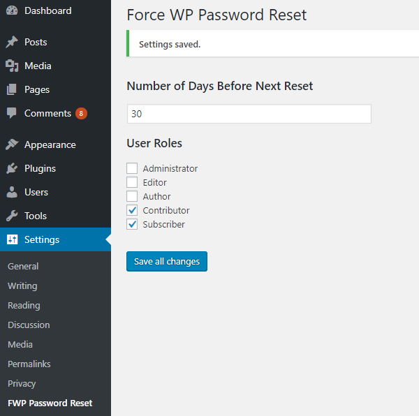Click the Contributor role label
Screen dimensions: 419x416
pyautogui.click(x=166, y=210)
